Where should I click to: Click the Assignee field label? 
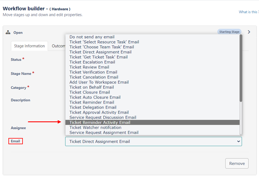pyautogui.click(x=18, y=128)
